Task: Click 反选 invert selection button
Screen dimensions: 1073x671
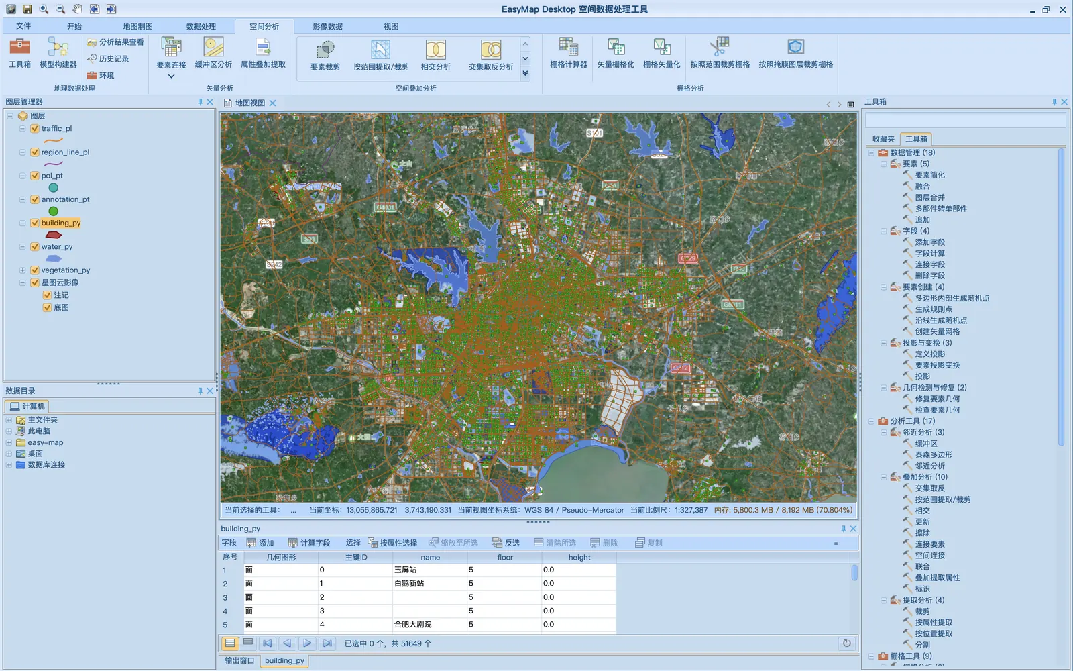Action: [506, 543]
